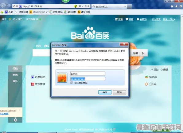Click the password field in dialog
The image size is (183, 133).
click(x=88, y=79)
